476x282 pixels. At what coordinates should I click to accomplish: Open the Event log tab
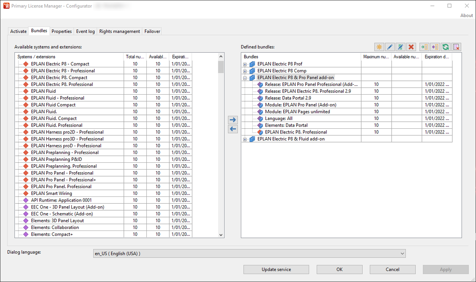pos(85,31)
